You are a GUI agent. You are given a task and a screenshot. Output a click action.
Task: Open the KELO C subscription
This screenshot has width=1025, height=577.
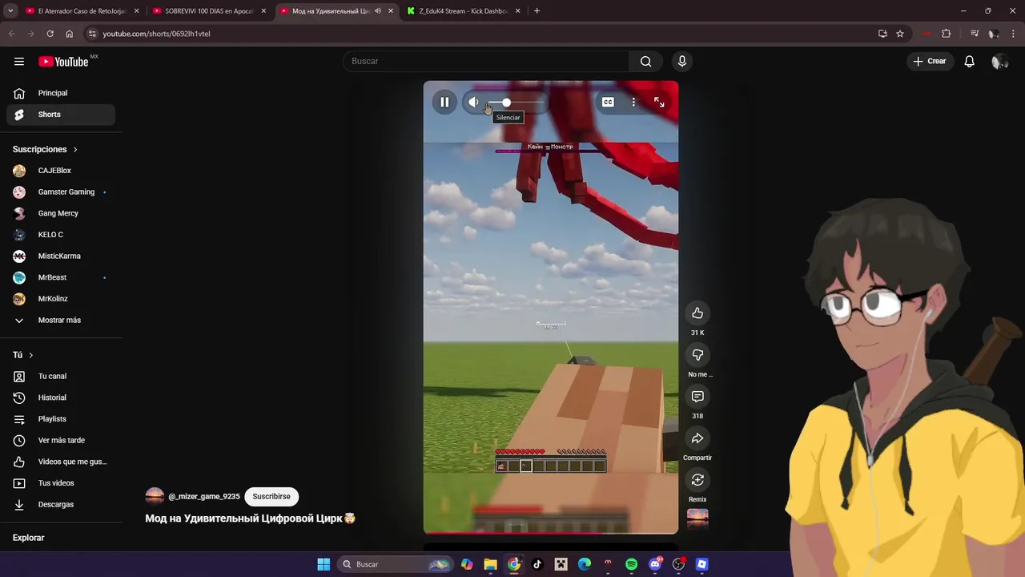coord(61,235)
